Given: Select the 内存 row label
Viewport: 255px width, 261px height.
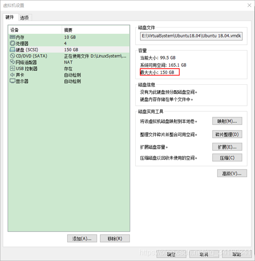Looking at the screenshot, I should 20,37.
